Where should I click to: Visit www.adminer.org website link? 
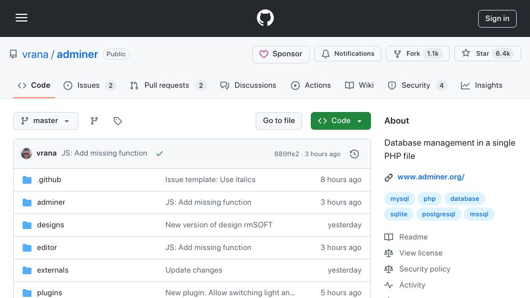pyautogui.click(x=431, y=177)
